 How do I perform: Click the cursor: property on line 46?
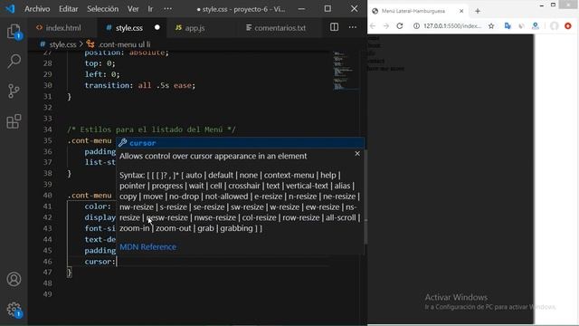pyautogui.click(x=100, y=262)
